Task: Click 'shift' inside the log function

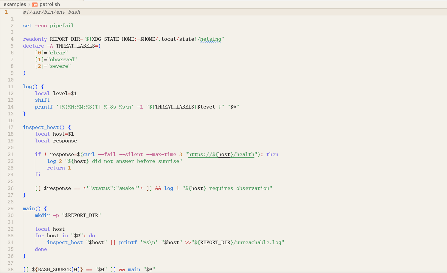Action: [42, 100]
